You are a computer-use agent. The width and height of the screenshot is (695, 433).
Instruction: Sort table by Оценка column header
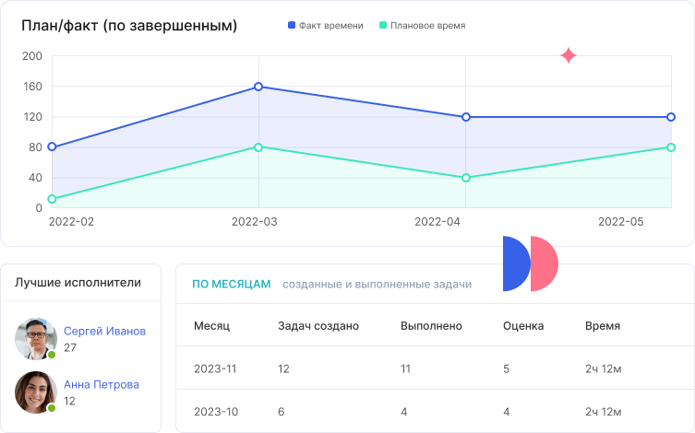coord(523,326)
